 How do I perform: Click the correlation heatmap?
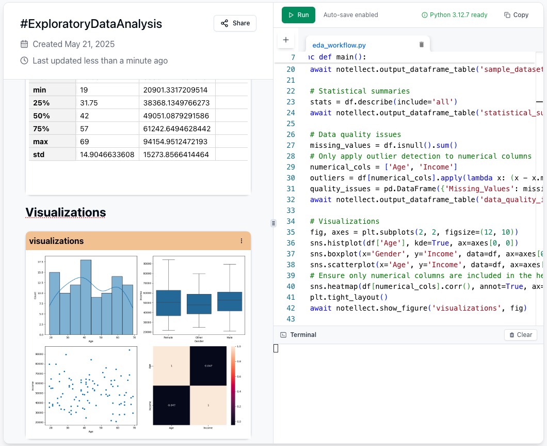(190, 386)
